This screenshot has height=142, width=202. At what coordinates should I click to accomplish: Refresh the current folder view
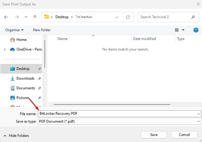coord(128,17)
